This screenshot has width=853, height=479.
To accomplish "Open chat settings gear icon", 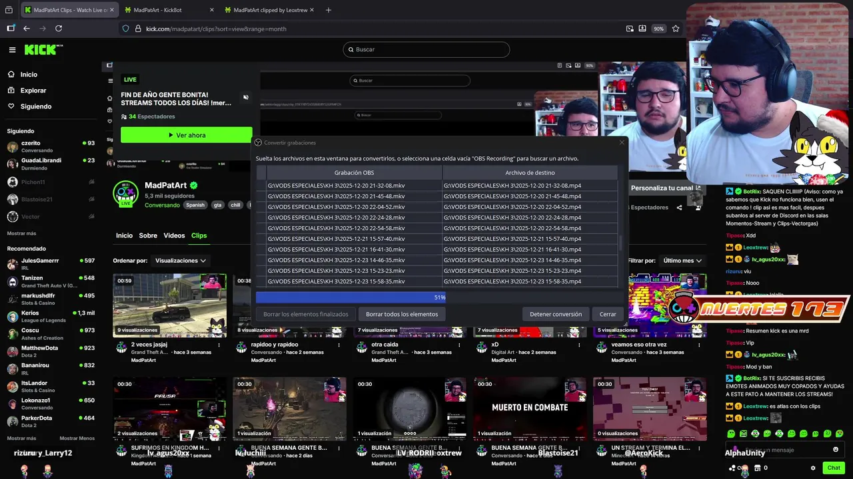I will coord(813,468).
